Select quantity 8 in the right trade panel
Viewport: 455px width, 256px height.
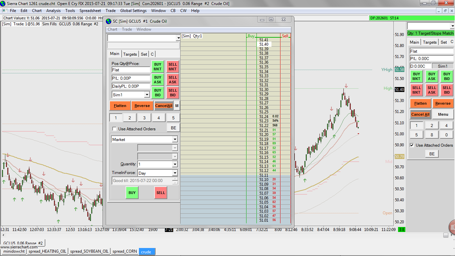[432, 135]
